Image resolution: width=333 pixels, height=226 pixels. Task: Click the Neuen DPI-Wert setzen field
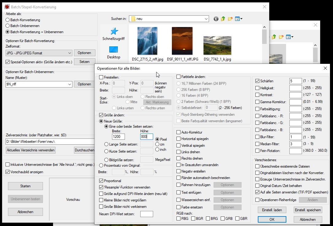[147, 214]
